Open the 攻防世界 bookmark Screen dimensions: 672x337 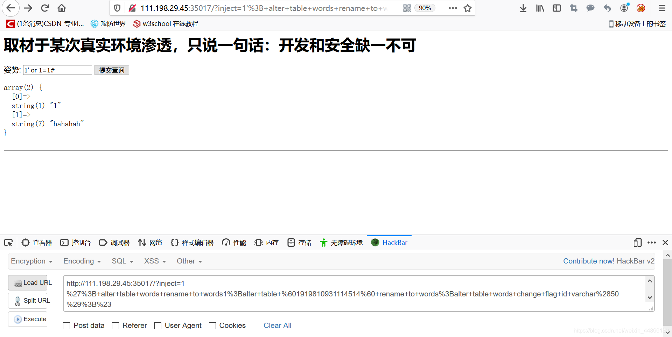[x=108, y=23]
